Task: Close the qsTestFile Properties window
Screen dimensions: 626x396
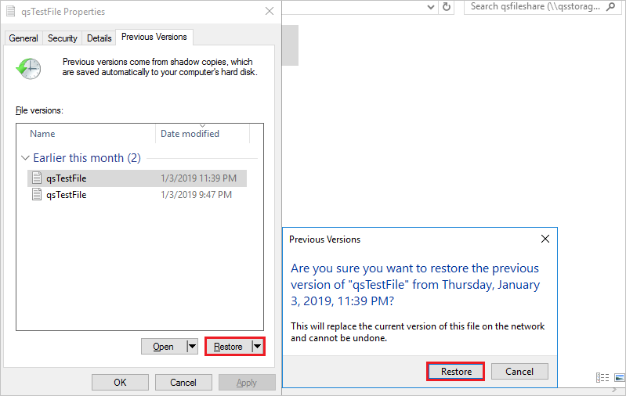Action: click(x=270, y=11)
